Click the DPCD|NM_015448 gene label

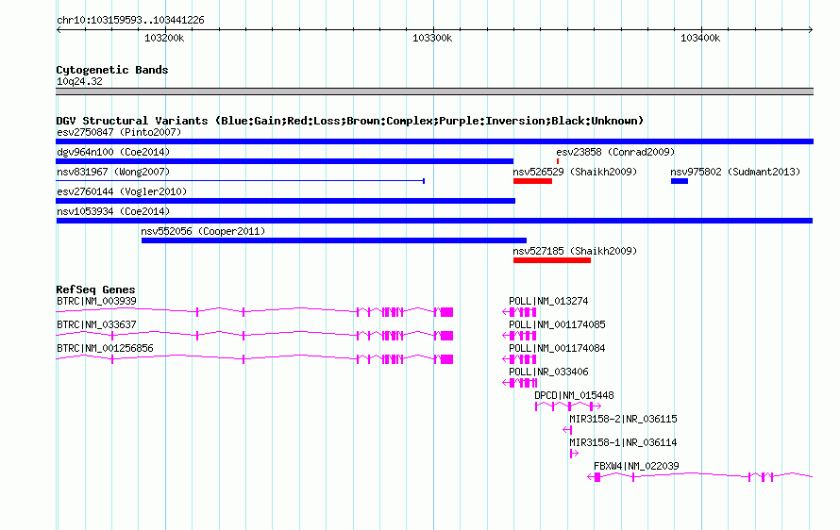pyautogui.click(x=574, y=396)
